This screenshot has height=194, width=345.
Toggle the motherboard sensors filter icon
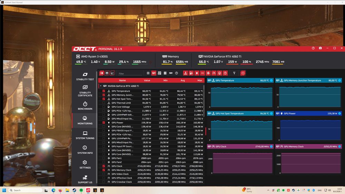(x=159, y=73)
